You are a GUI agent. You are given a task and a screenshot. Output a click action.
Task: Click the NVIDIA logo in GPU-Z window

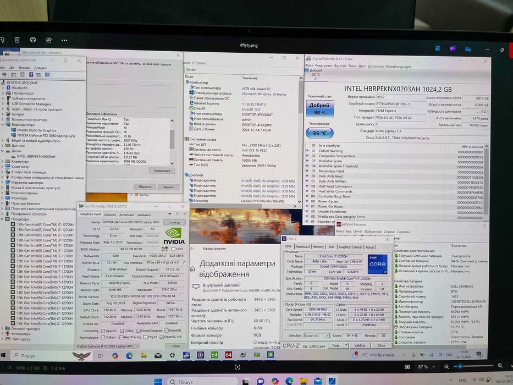coord(174,236)
